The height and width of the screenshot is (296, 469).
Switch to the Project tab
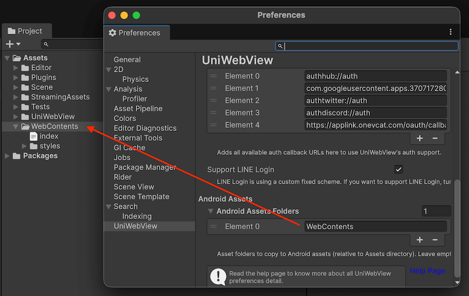(x=26, y=31)
